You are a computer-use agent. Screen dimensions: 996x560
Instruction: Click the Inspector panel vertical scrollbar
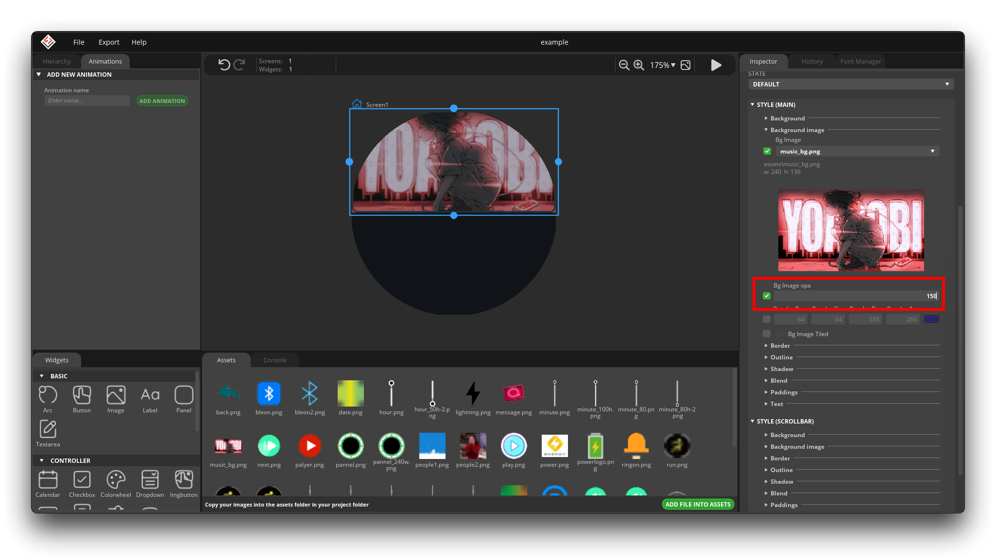pyautogui.click(x=960, y=340)
